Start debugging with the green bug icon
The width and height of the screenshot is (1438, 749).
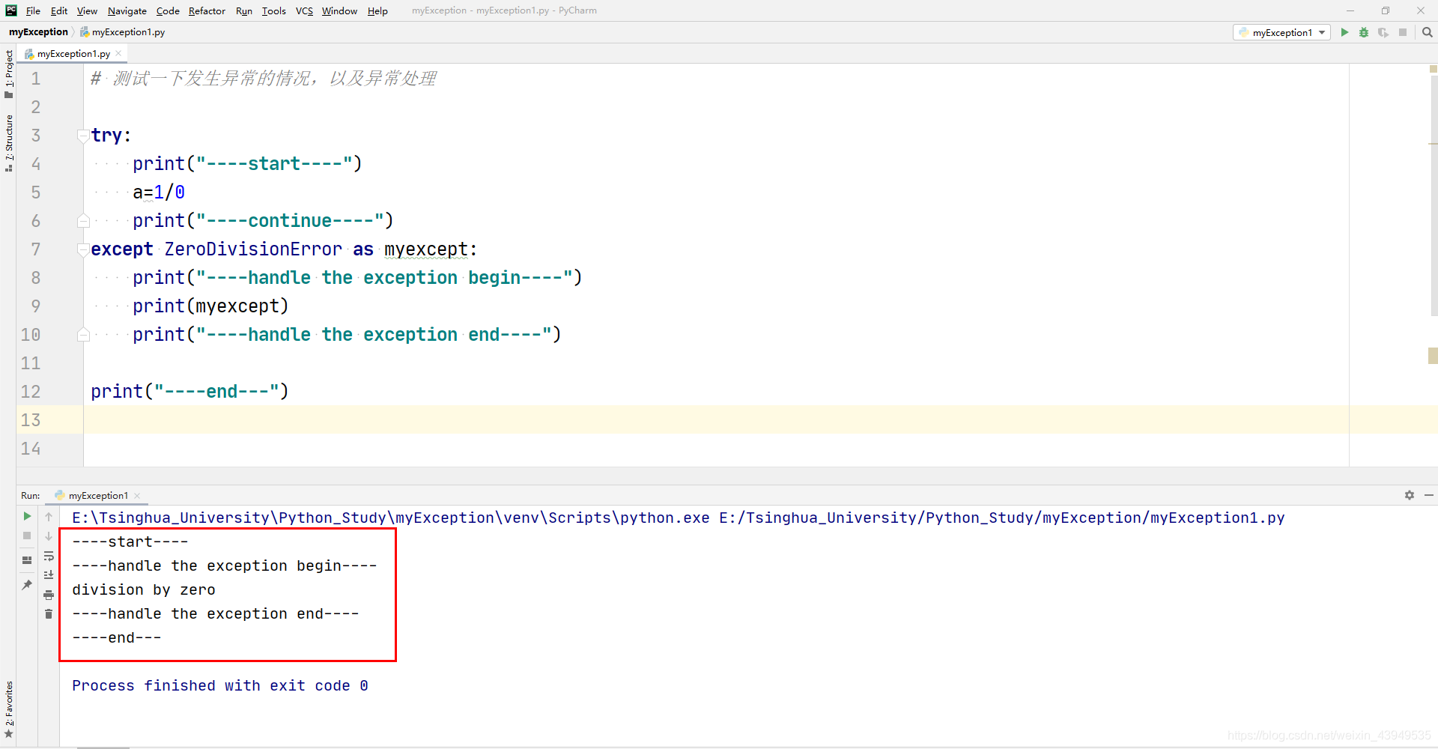click(1364, 32)
